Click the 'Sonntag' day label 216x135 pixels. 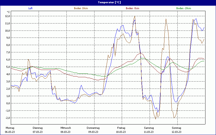177,128
